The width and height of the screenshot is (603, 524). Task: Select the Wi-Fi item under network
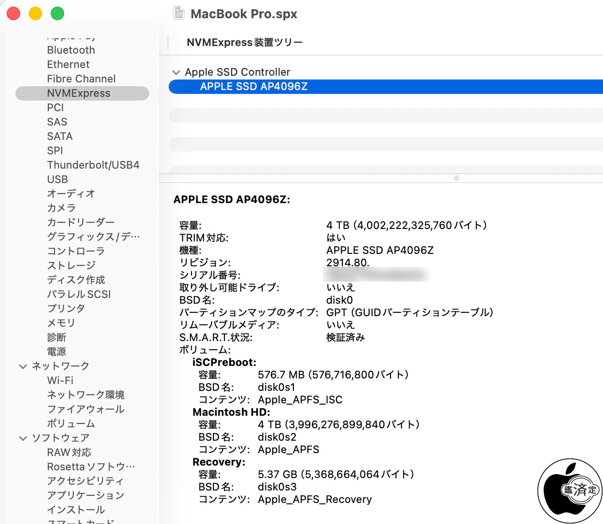(x=60, y=381)
